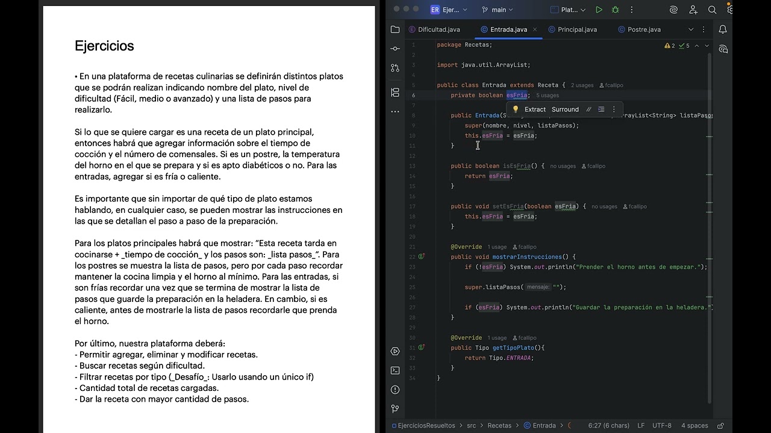Click src in the breadcrumb
Image resolution: width=771 pixels, height=433 pixels.
(471, 425)
